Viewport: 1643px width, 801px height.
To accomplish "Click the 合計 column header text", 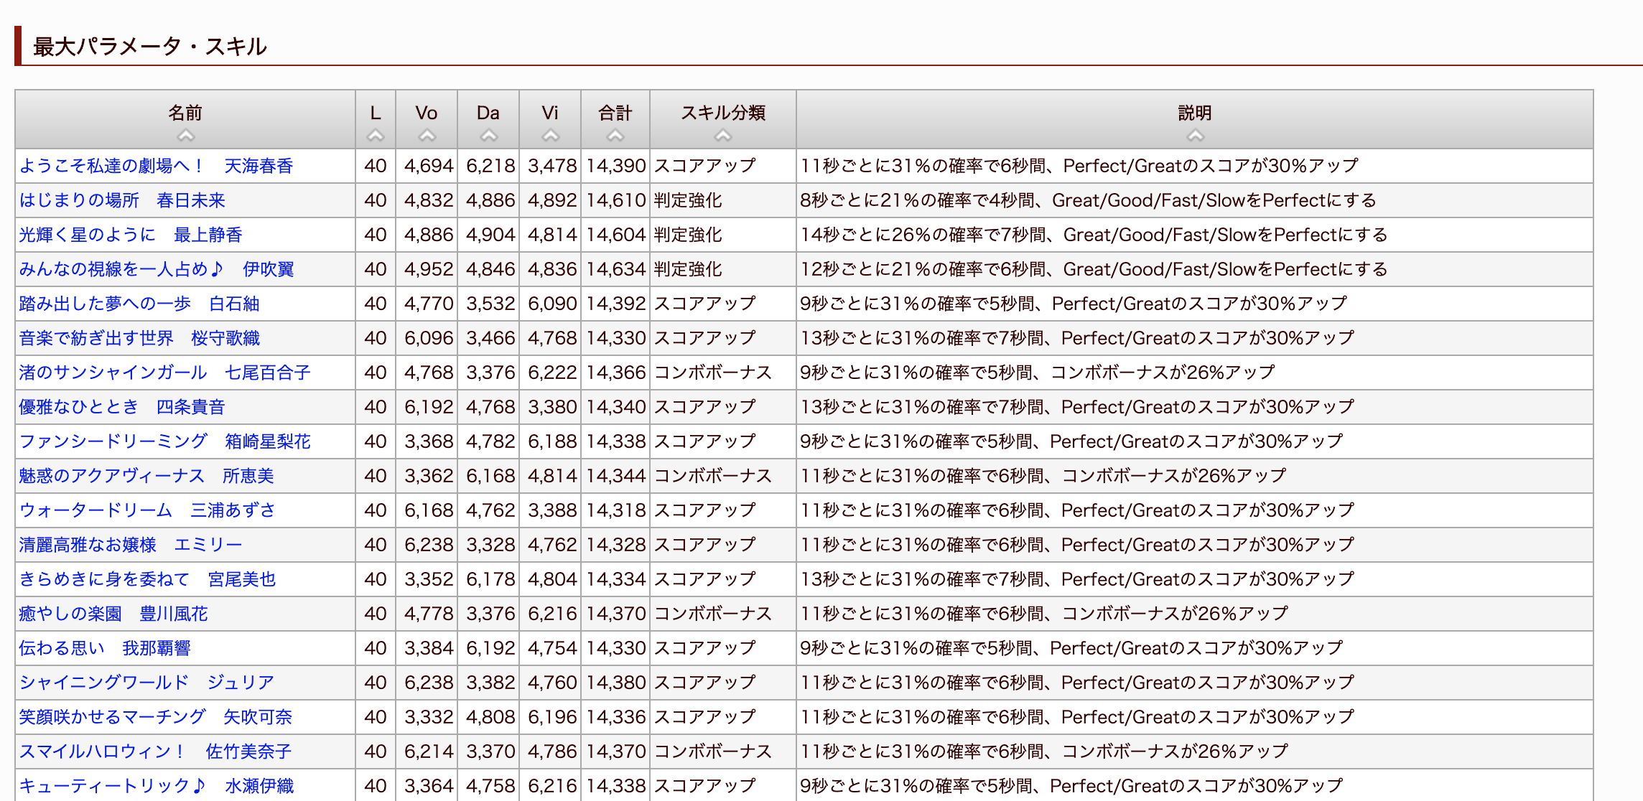I will coord(615,113).
